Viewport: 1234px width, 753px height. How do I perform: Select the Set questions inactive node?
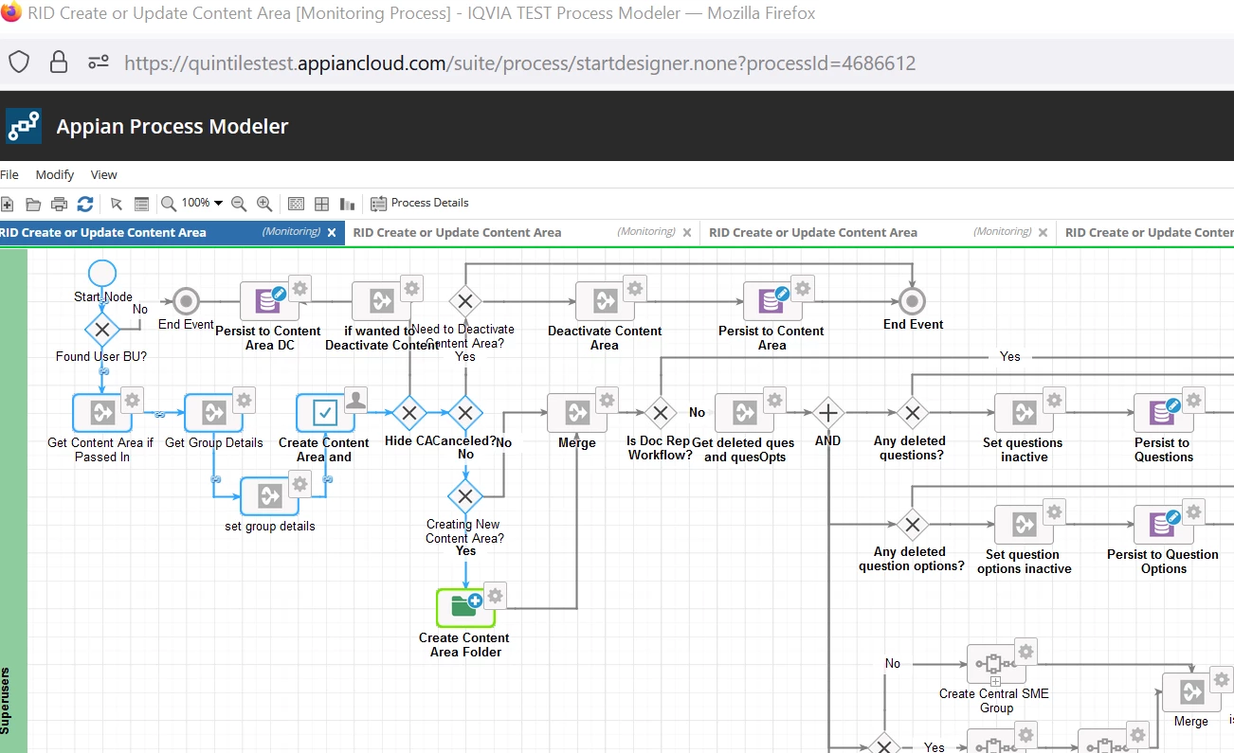(1024, 413)
